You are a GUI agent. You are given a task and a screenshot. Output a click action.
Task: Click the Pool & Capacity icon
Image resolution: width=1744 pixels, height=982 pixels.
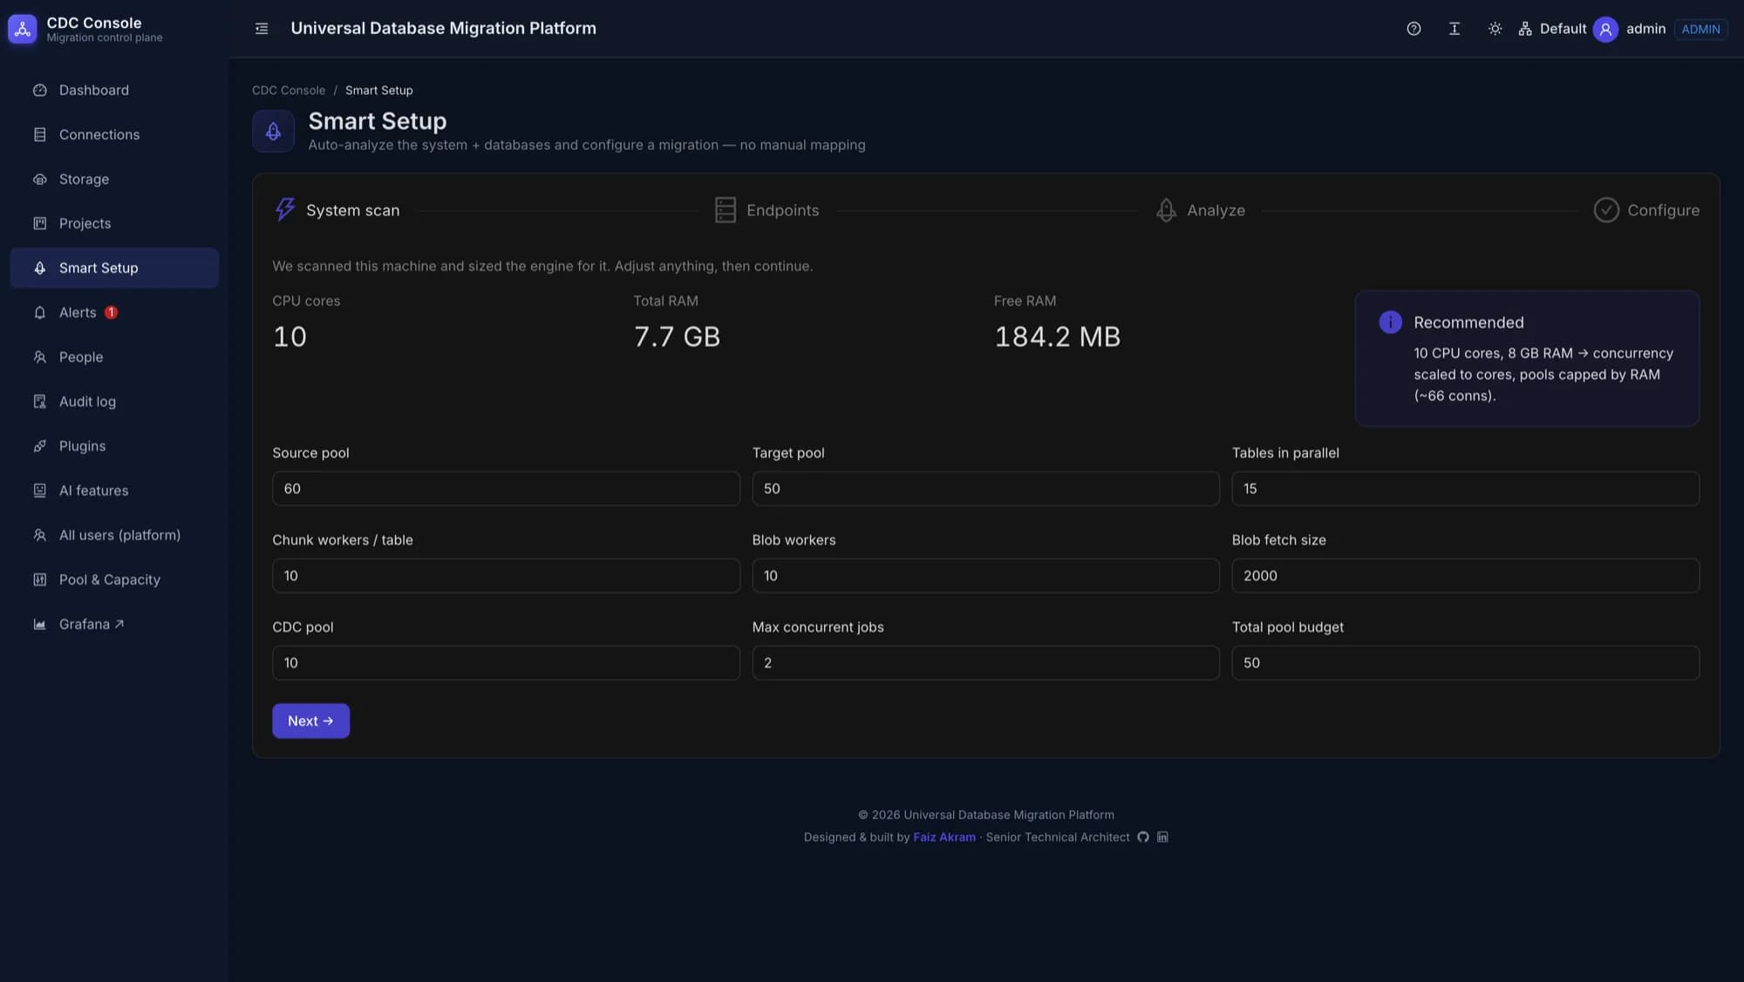click(39, 579)
